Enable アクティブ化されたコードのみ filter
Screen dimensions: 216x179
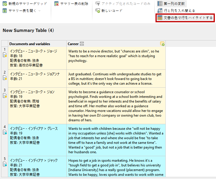click(123, 4)
